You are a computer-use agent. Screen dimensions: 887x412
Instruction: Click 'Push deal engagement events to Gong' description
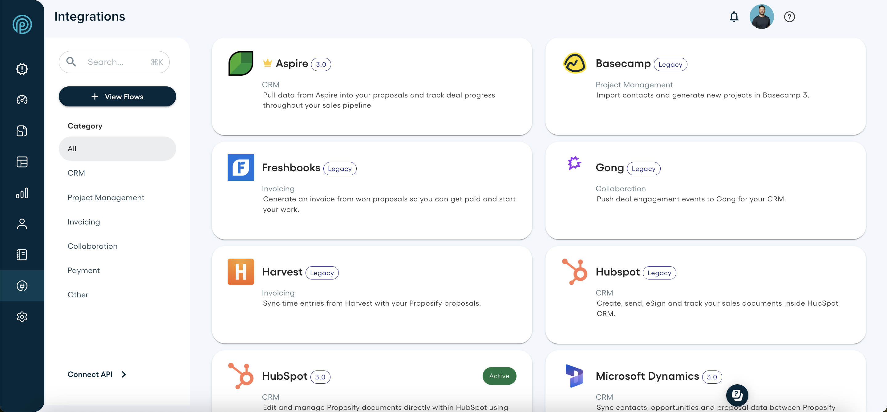[691, 199]
